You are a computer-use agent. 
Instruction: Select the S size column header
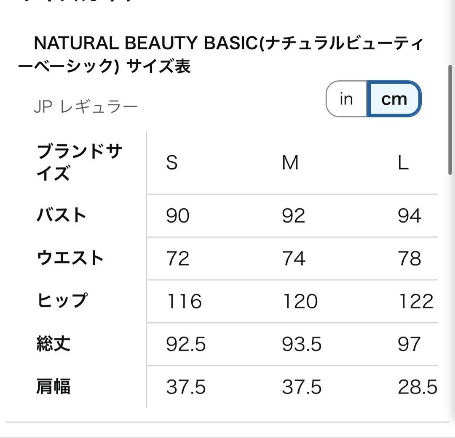click(172, 162)
